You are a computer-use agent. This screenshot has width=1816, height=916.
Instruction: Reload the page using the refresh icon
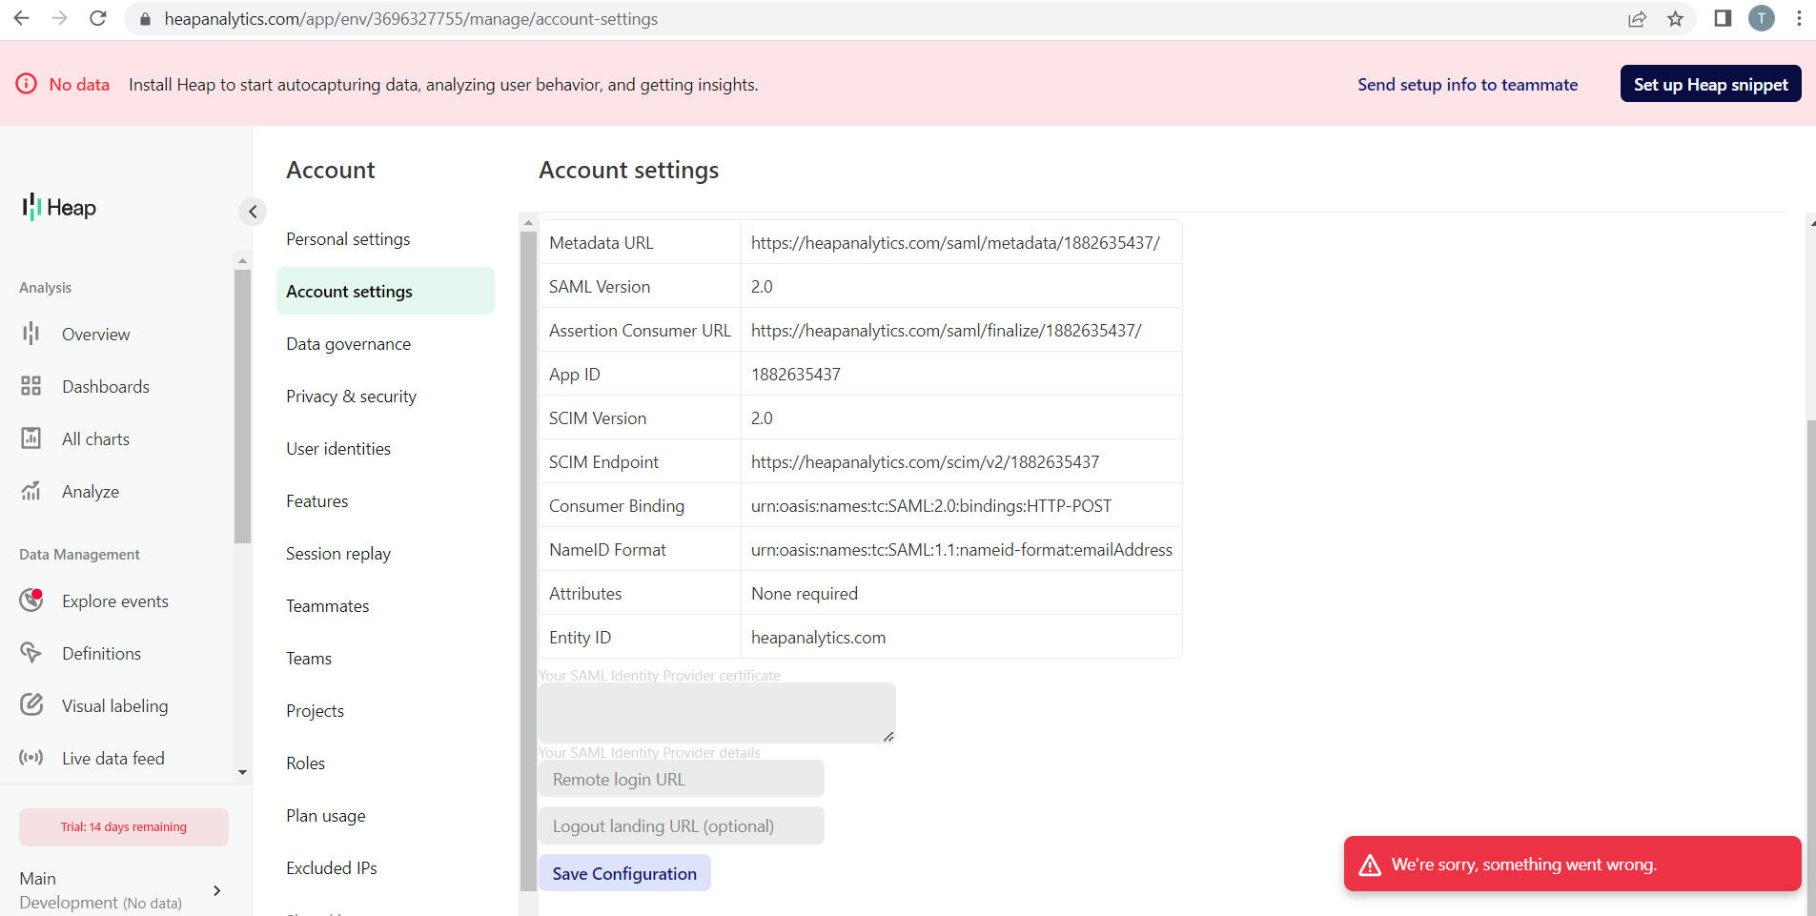[97, 18]
